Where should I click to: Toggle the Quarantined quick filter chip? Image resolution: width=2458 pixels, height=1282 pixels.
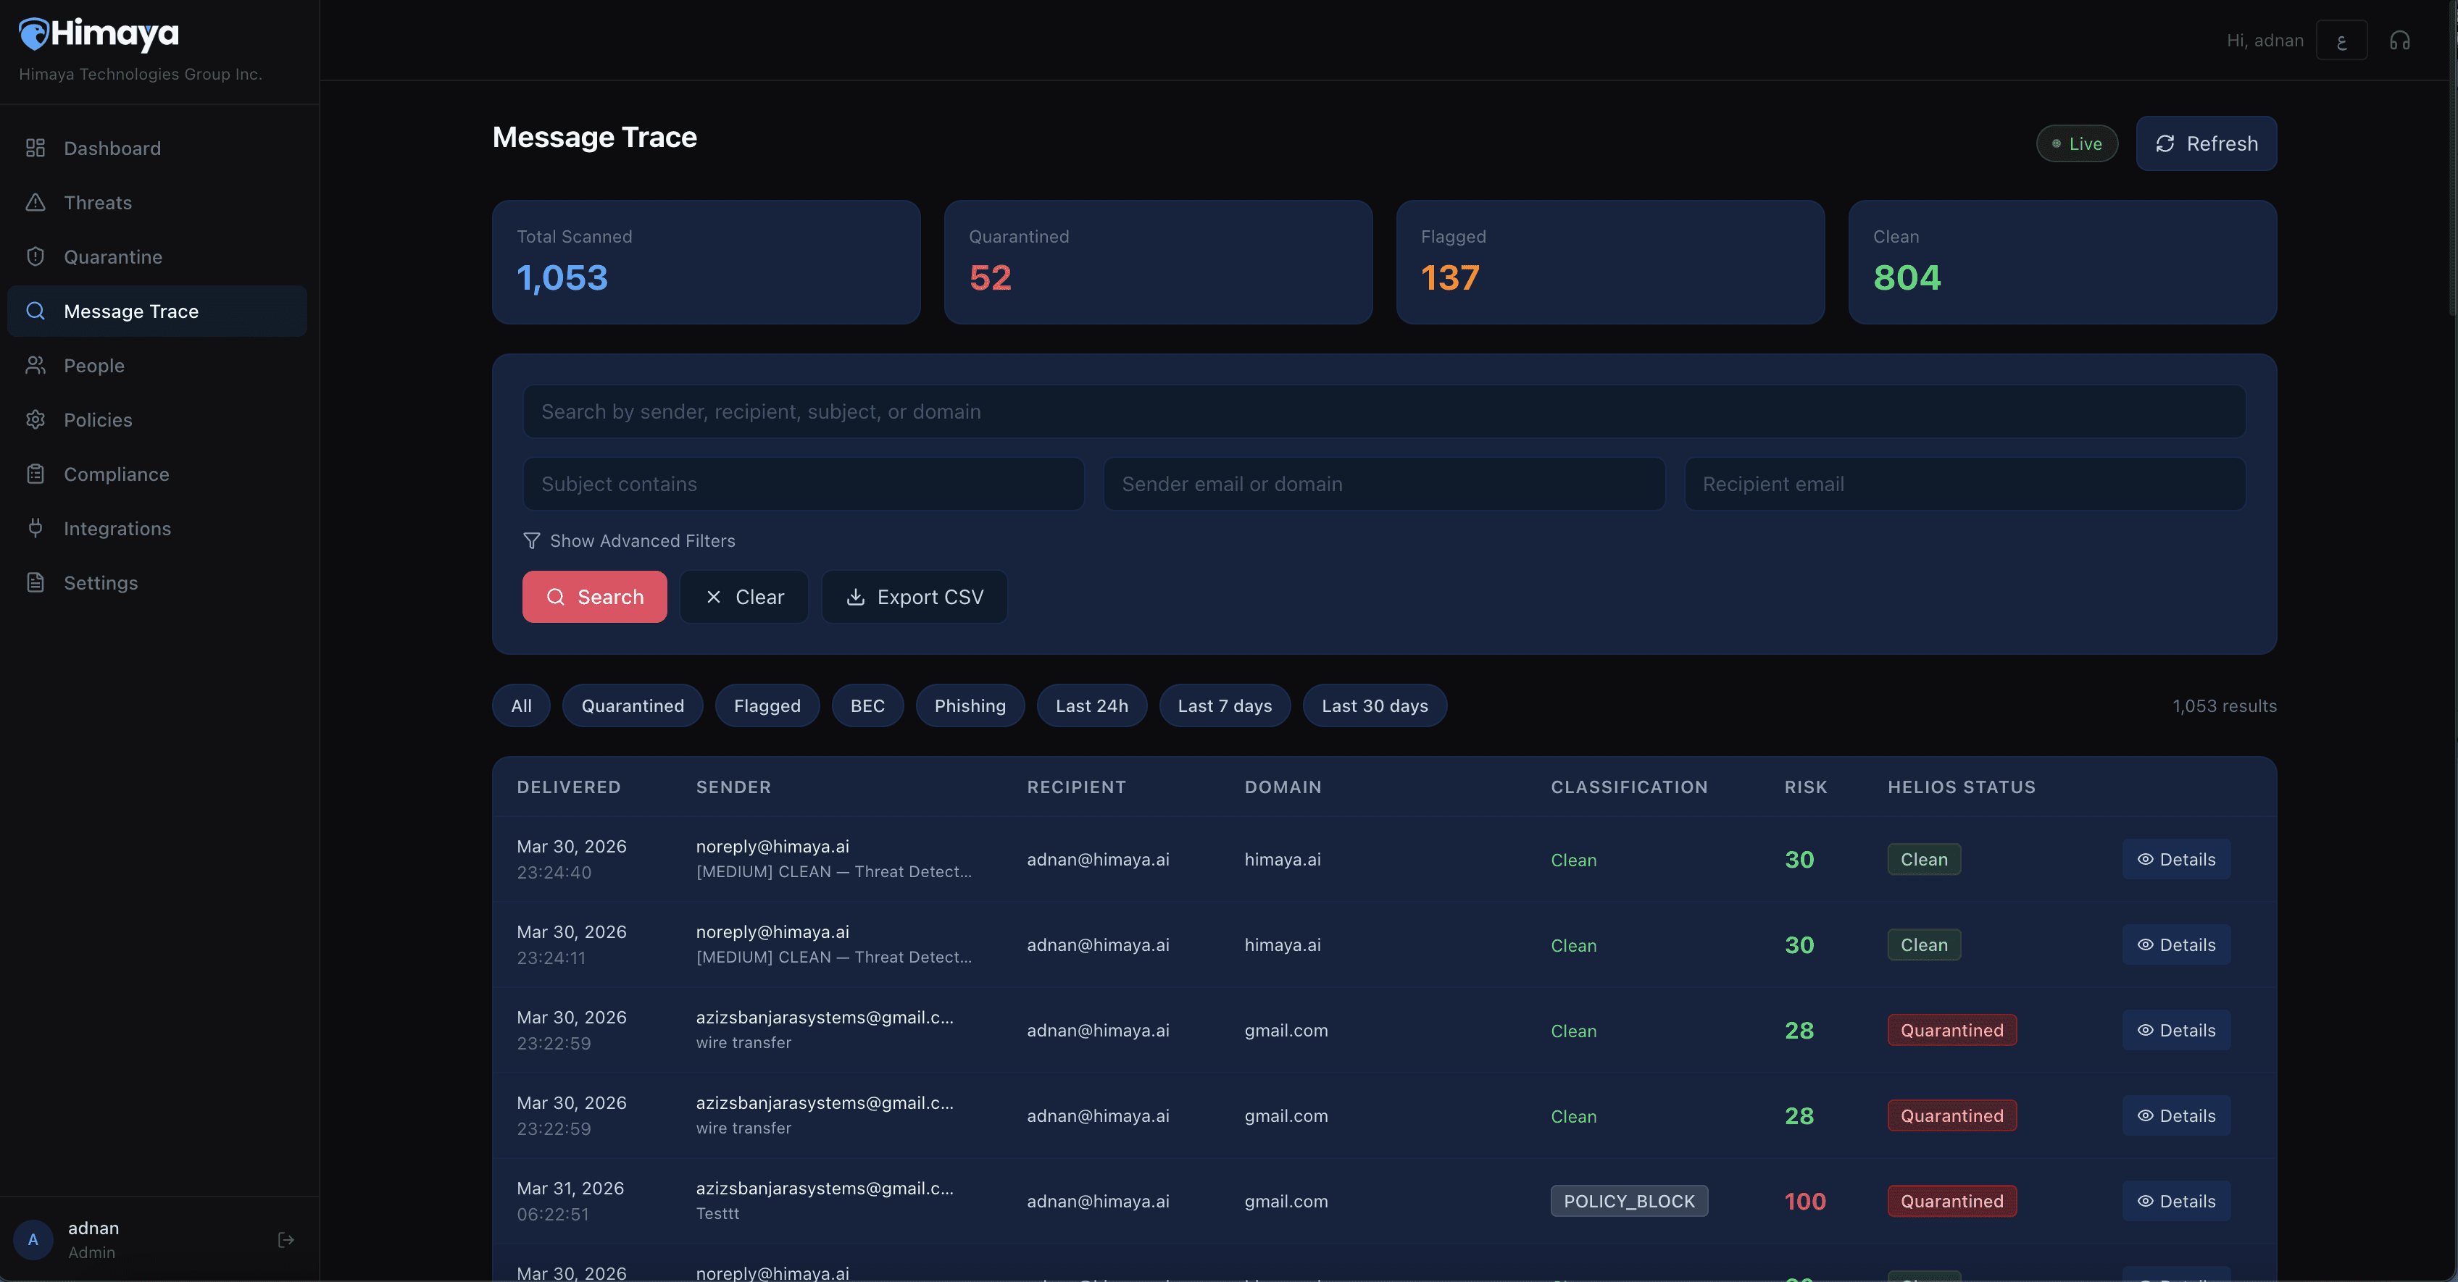click(x=632, y=706)
